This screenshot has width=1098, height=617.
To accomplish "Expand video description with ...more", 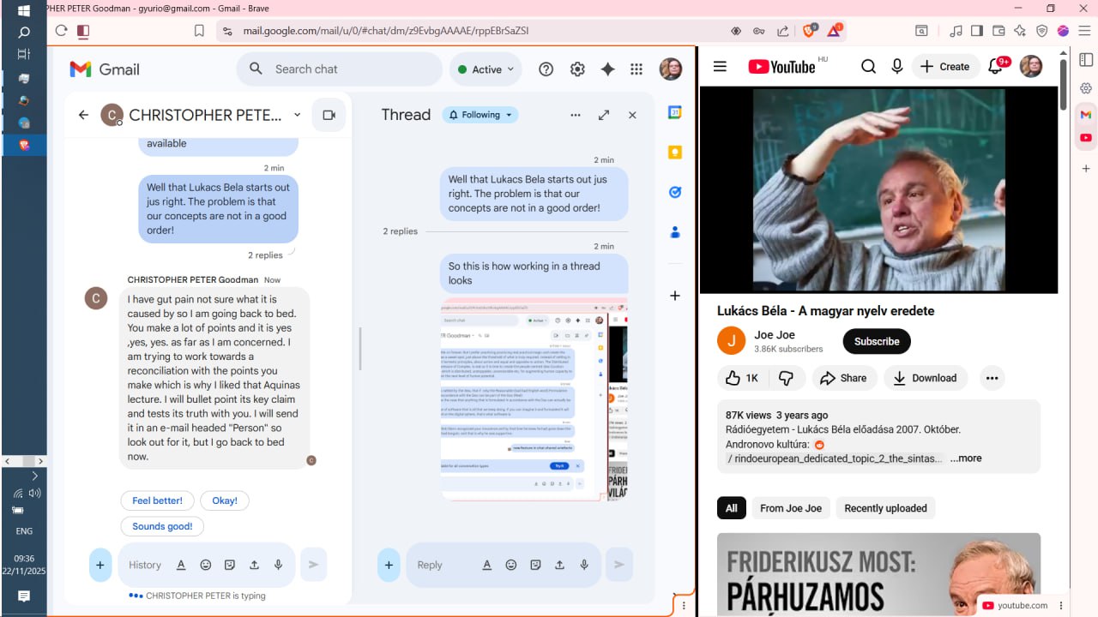I will [965, 458].
